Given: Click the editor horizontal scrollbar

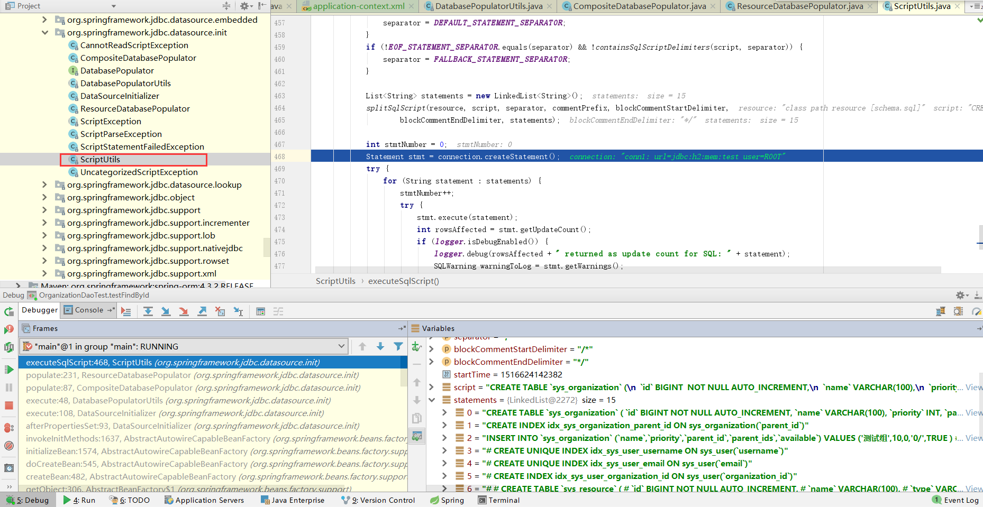Looking at the screenshot, I should click(627, 270).
